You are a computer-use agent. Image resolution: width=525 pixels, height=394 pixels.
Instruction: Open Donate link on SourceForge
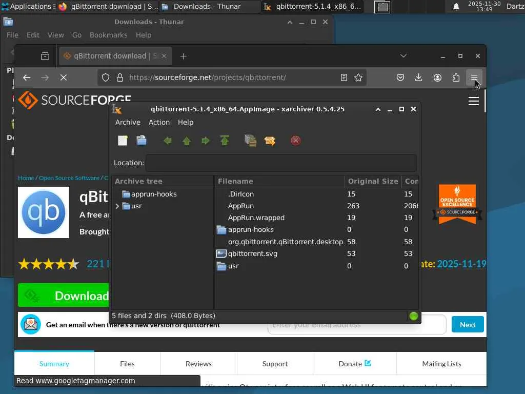point(355,364)
